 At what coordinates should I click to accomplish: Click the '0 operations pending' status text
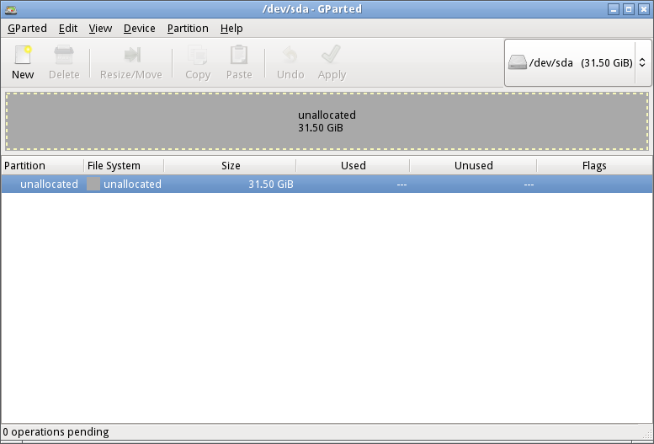tap(56, 432)
